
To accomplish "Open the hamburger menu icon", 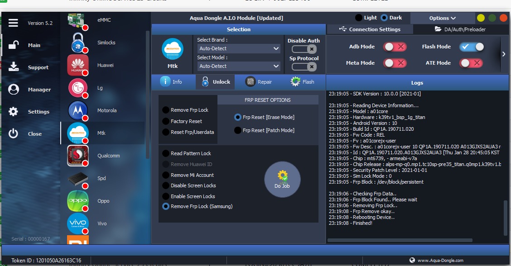I will tap(13, 23).
